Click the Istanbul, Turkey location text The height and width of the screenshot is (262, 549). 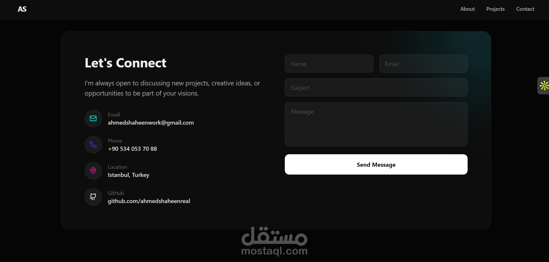[x=128, y=175]
